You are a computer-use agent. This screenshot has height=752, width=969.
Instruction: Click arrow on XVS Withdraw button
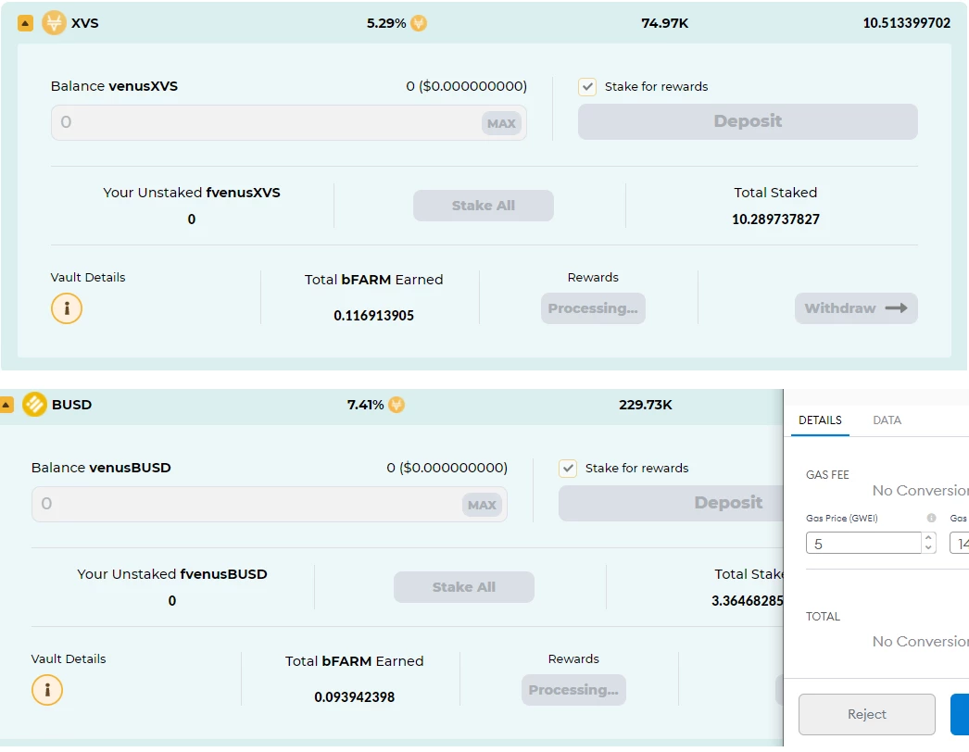[x=896, y=308]
